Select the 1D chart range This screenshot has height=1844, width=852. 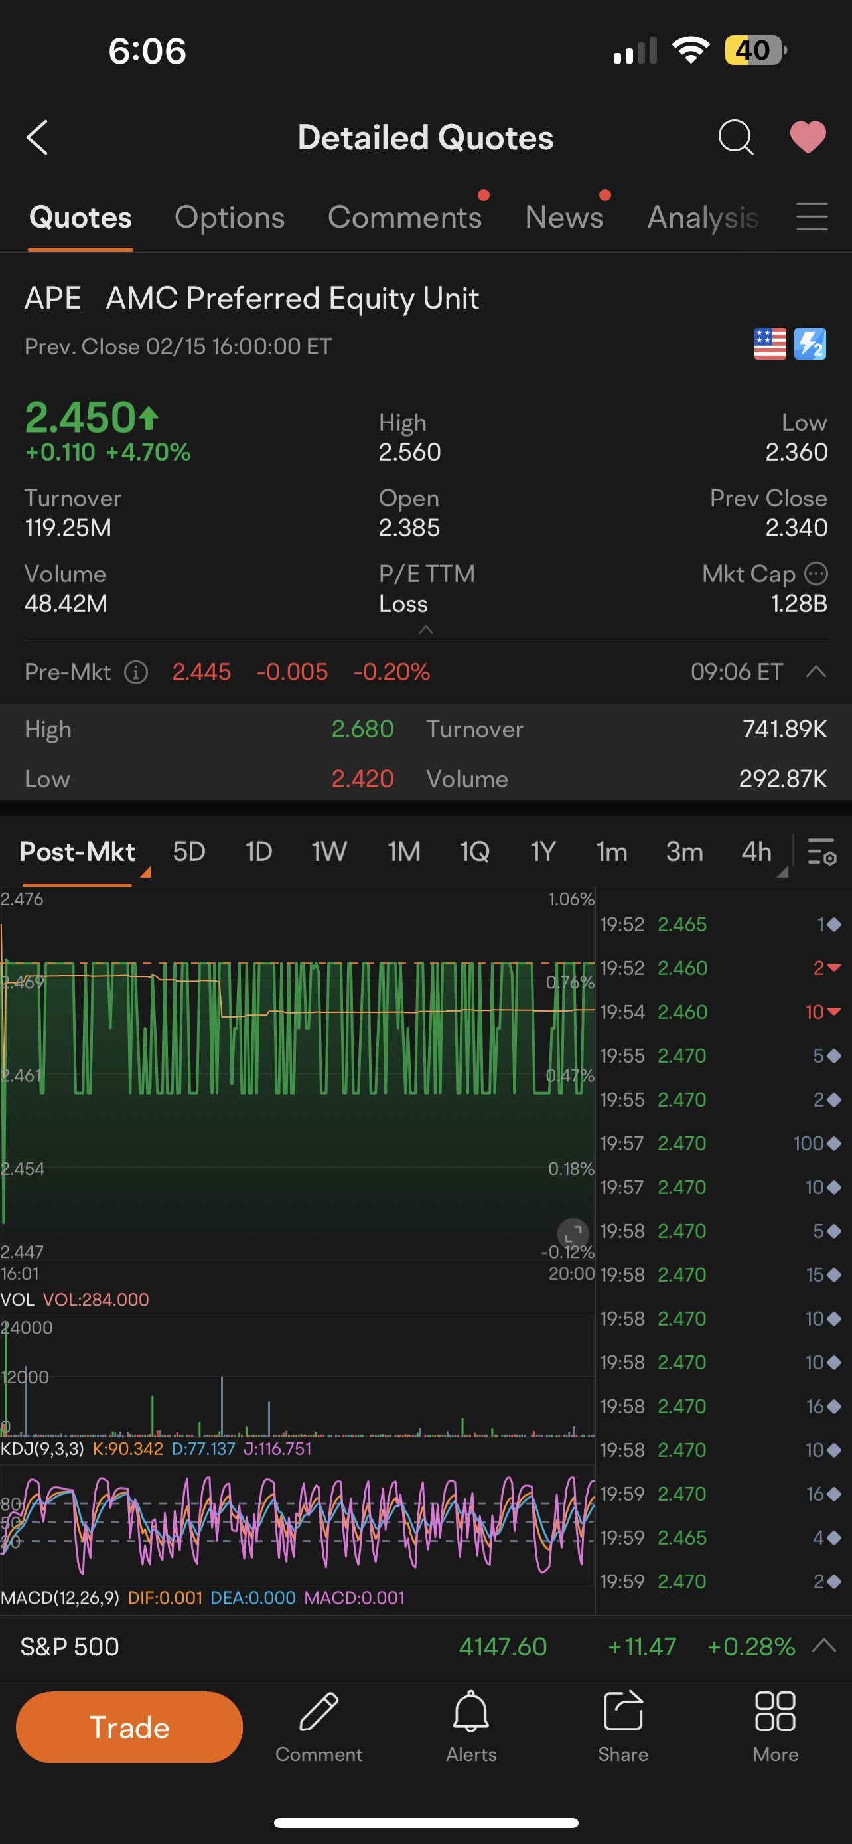pyautogui.click(x=258, y=852)
